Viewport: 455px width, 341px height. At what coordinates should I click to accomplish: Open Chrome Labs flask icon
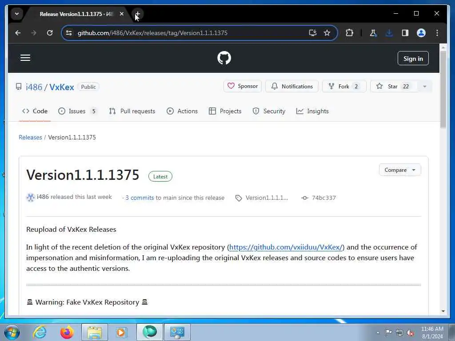click(373, 33)
